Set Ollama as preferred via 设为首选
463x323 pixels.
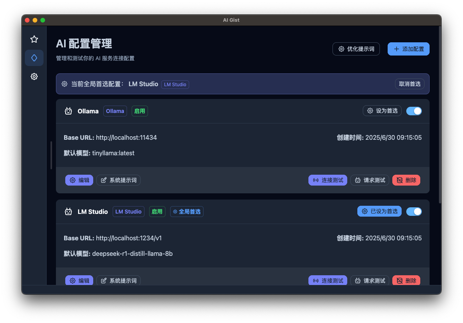(382, 110)
